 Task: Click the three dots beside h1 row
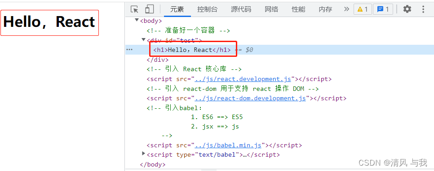pyautogui.click(x=129, y=50)
